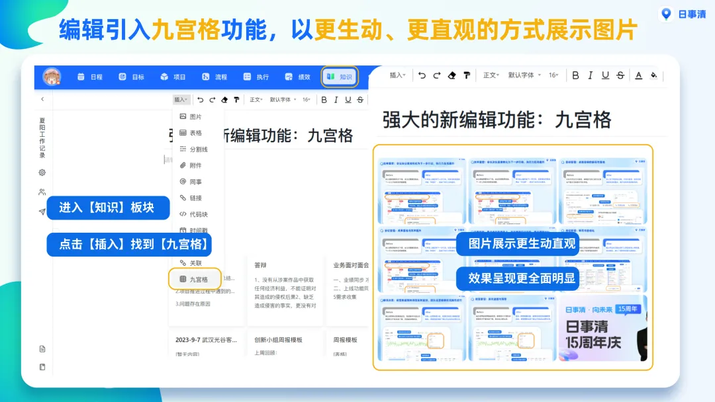Image resolution: width=715 pixels, height=402 pixels.
Task: Expand 默认字体 dropdown in right editor
Action: tap(524, 75)
